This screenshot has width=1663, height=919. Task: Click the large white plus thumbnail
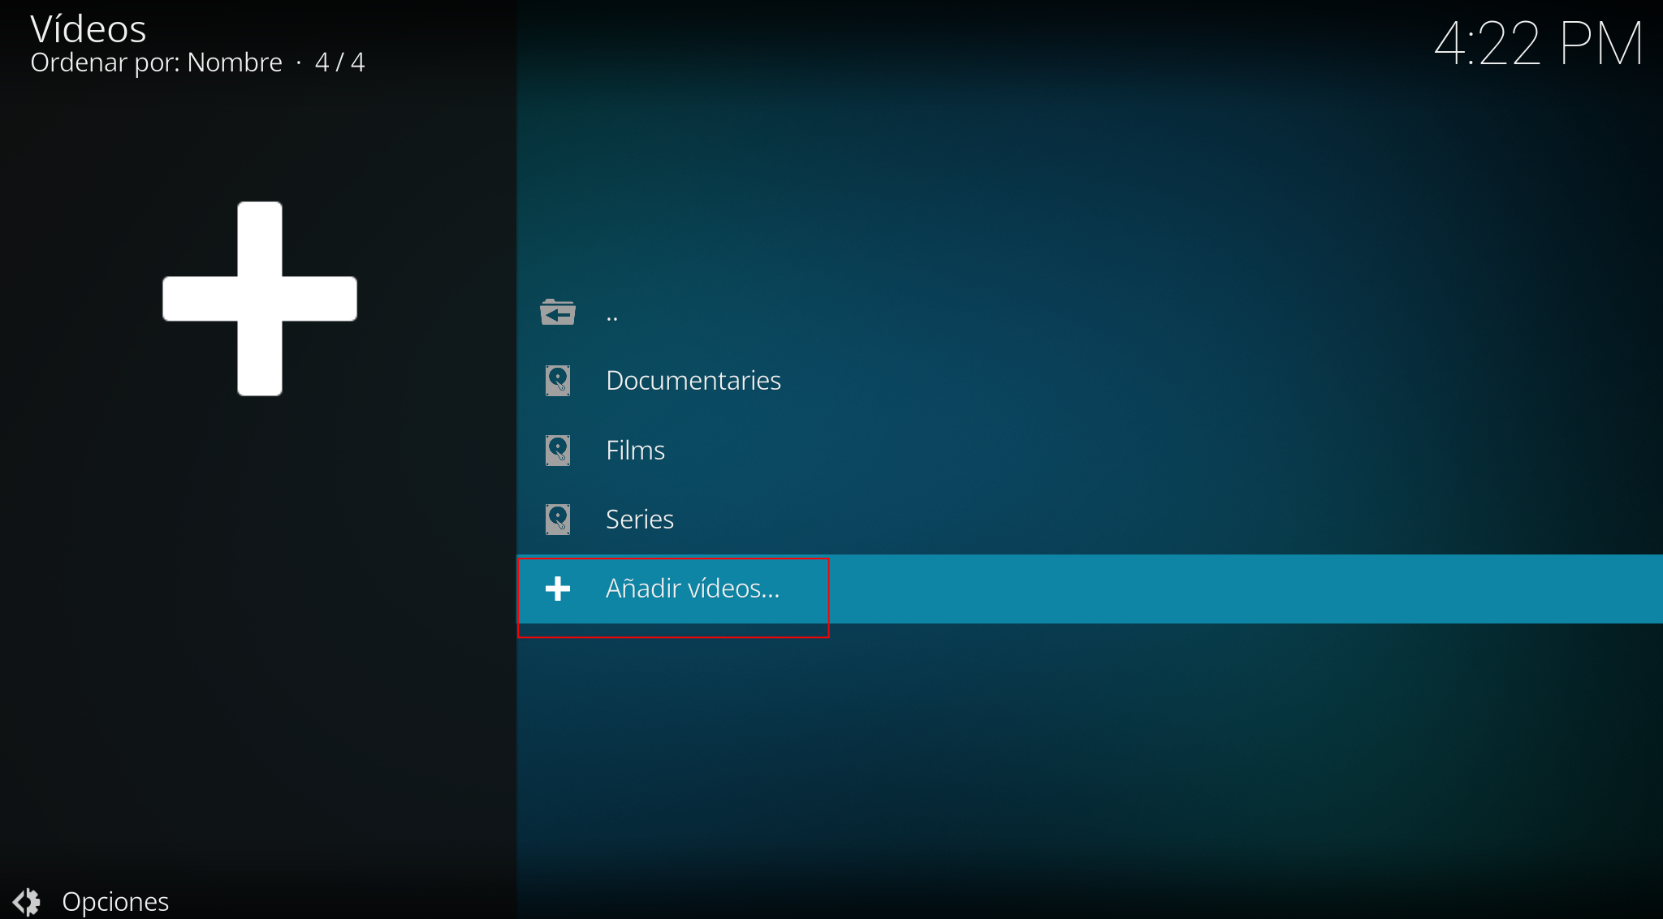[260, 299]
